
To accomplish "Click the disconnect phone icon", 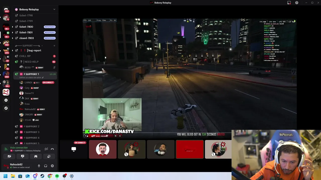I will pos(52,149).
